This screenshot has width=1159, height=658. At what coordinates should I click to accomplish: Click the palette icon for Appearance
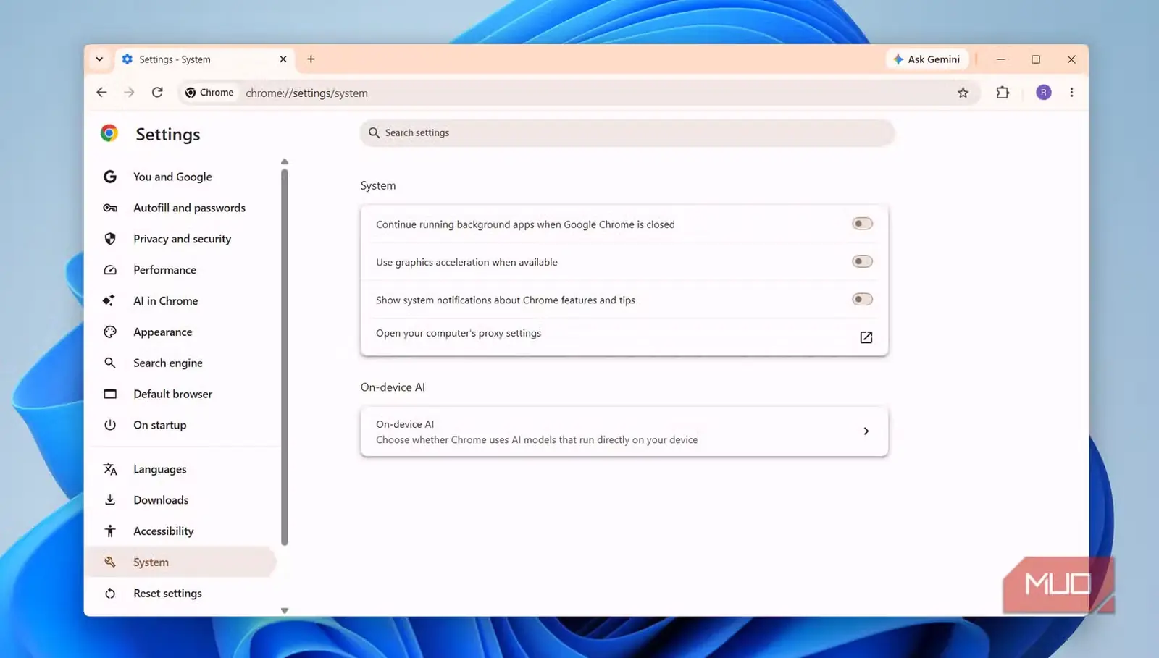click(x=110, y=332)
